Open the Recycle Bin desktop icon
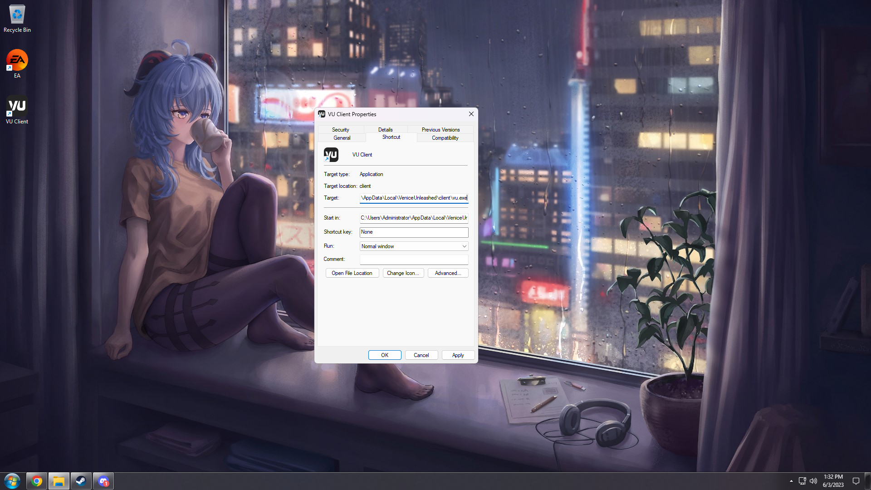This screenshot has height=490, width=871. pyautogui.click(x=17, y=18)
